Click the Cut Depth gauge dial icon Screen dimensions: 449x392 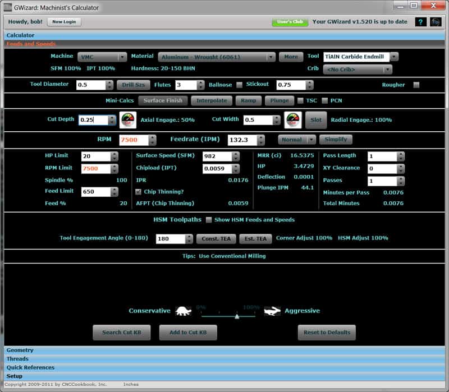tap(128, 119)
